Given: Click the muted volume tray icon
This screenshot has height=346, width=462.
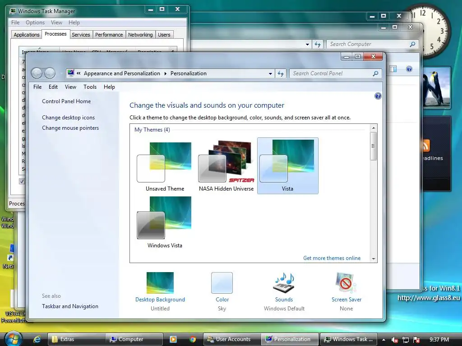Looking at the screenshot, I should pos(394,340).
